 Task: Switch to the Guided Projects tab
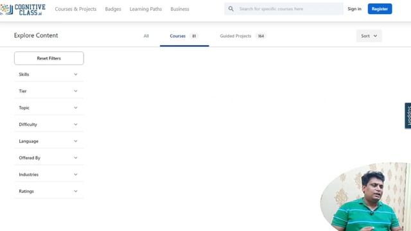tap(243, 36)
